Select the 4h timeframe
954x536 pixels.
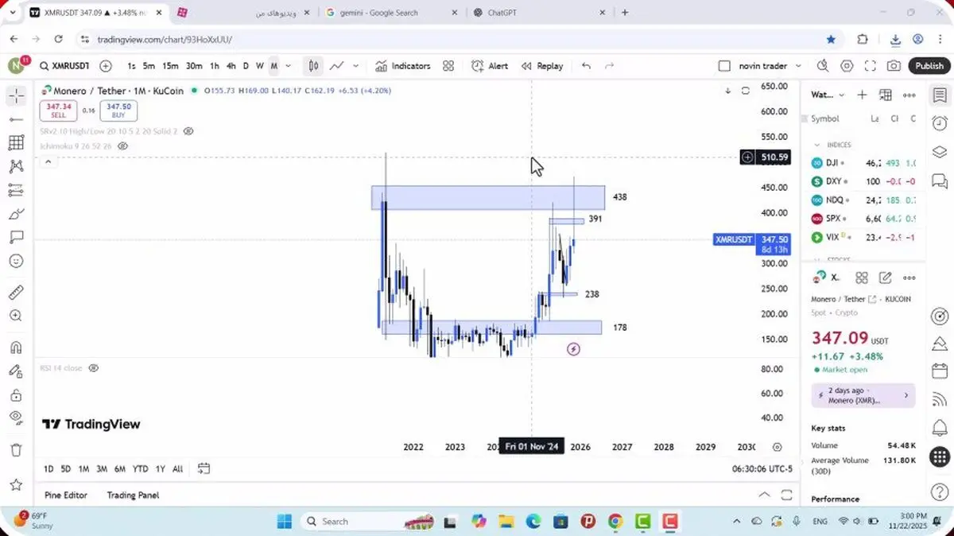(231, 66)
